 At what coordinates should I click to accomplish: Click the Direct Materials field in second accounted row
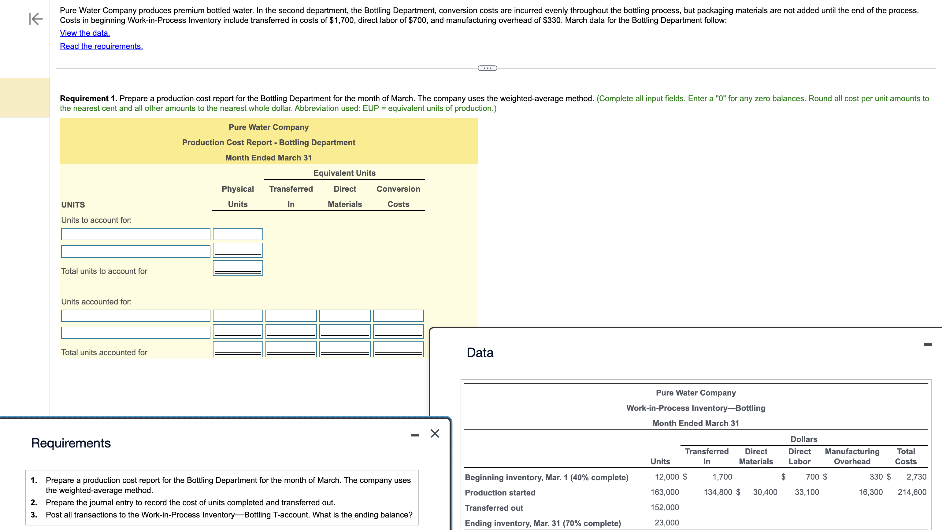[344, 332]
